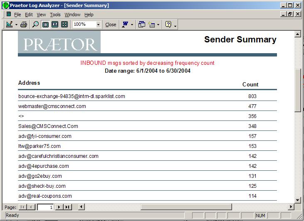Click the New Object icon
This screenshot has width=304, height=221.
[x=151, y=25]
